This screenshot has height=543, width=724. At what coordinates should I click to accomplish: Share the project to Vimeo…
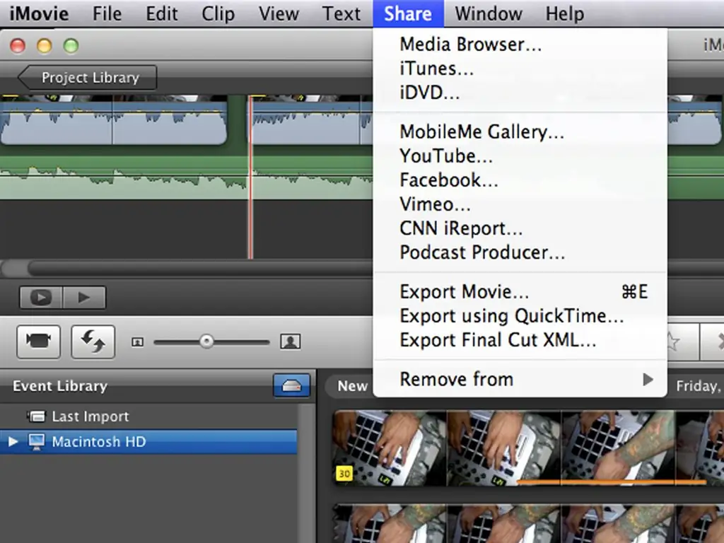point(520,204)
